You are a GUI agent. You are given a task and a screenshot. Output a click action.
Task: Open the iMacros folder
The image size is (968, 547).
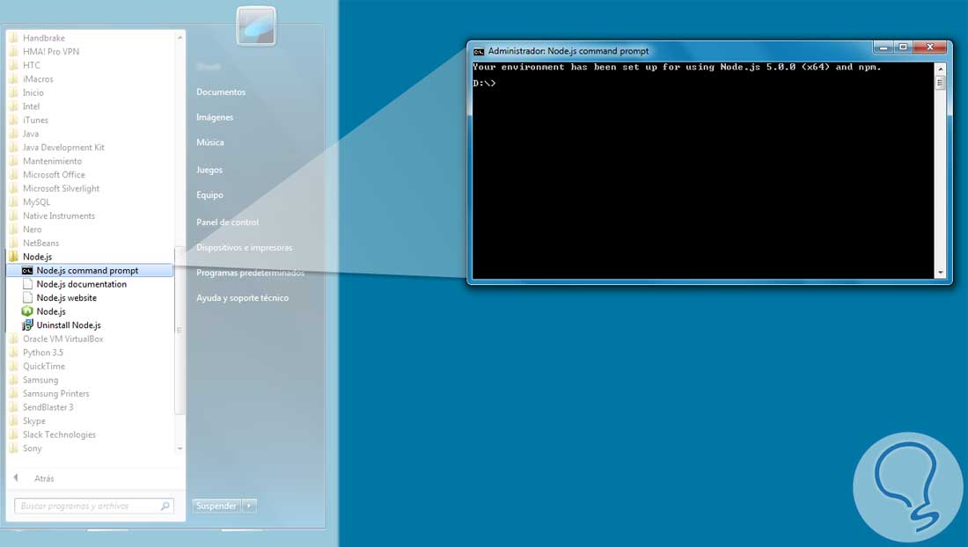click(x=38, y=79)
